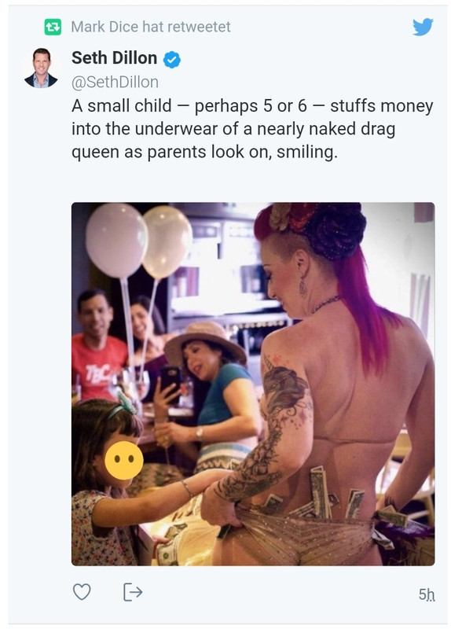Open the attached photo in full view
The height and width of the screenshot is (629, 451).
tap(253, 384)
